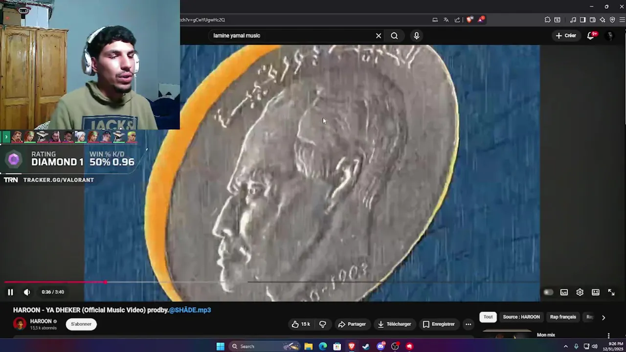Turn on video subtitles
Viewport: 626px width, 352px height.
pyautogui.click(x=564, y=292)
